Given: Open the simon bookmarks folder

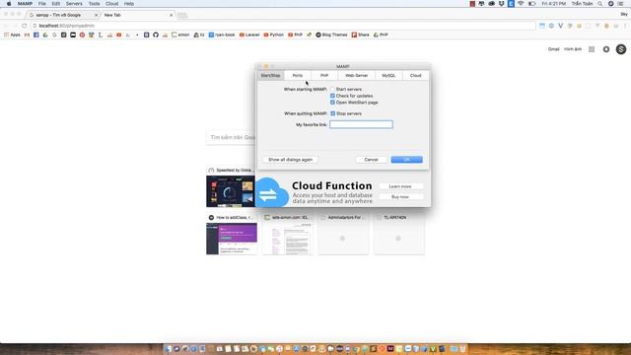Looking at the screenshot, I should pos(180,35).
